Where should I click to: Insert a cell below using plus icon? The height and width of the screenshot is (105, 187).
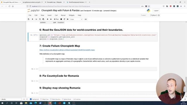[32, 19]
